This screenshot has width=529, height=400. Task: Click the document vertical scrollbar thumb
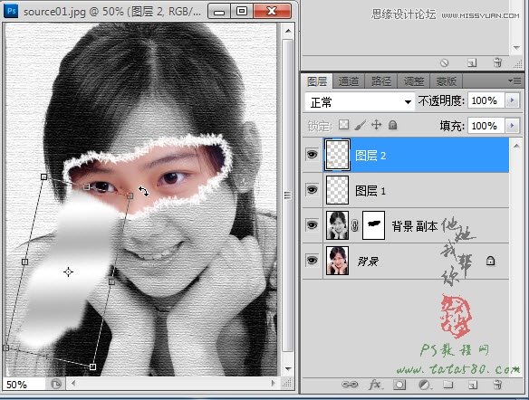click(x=287, y=195)
